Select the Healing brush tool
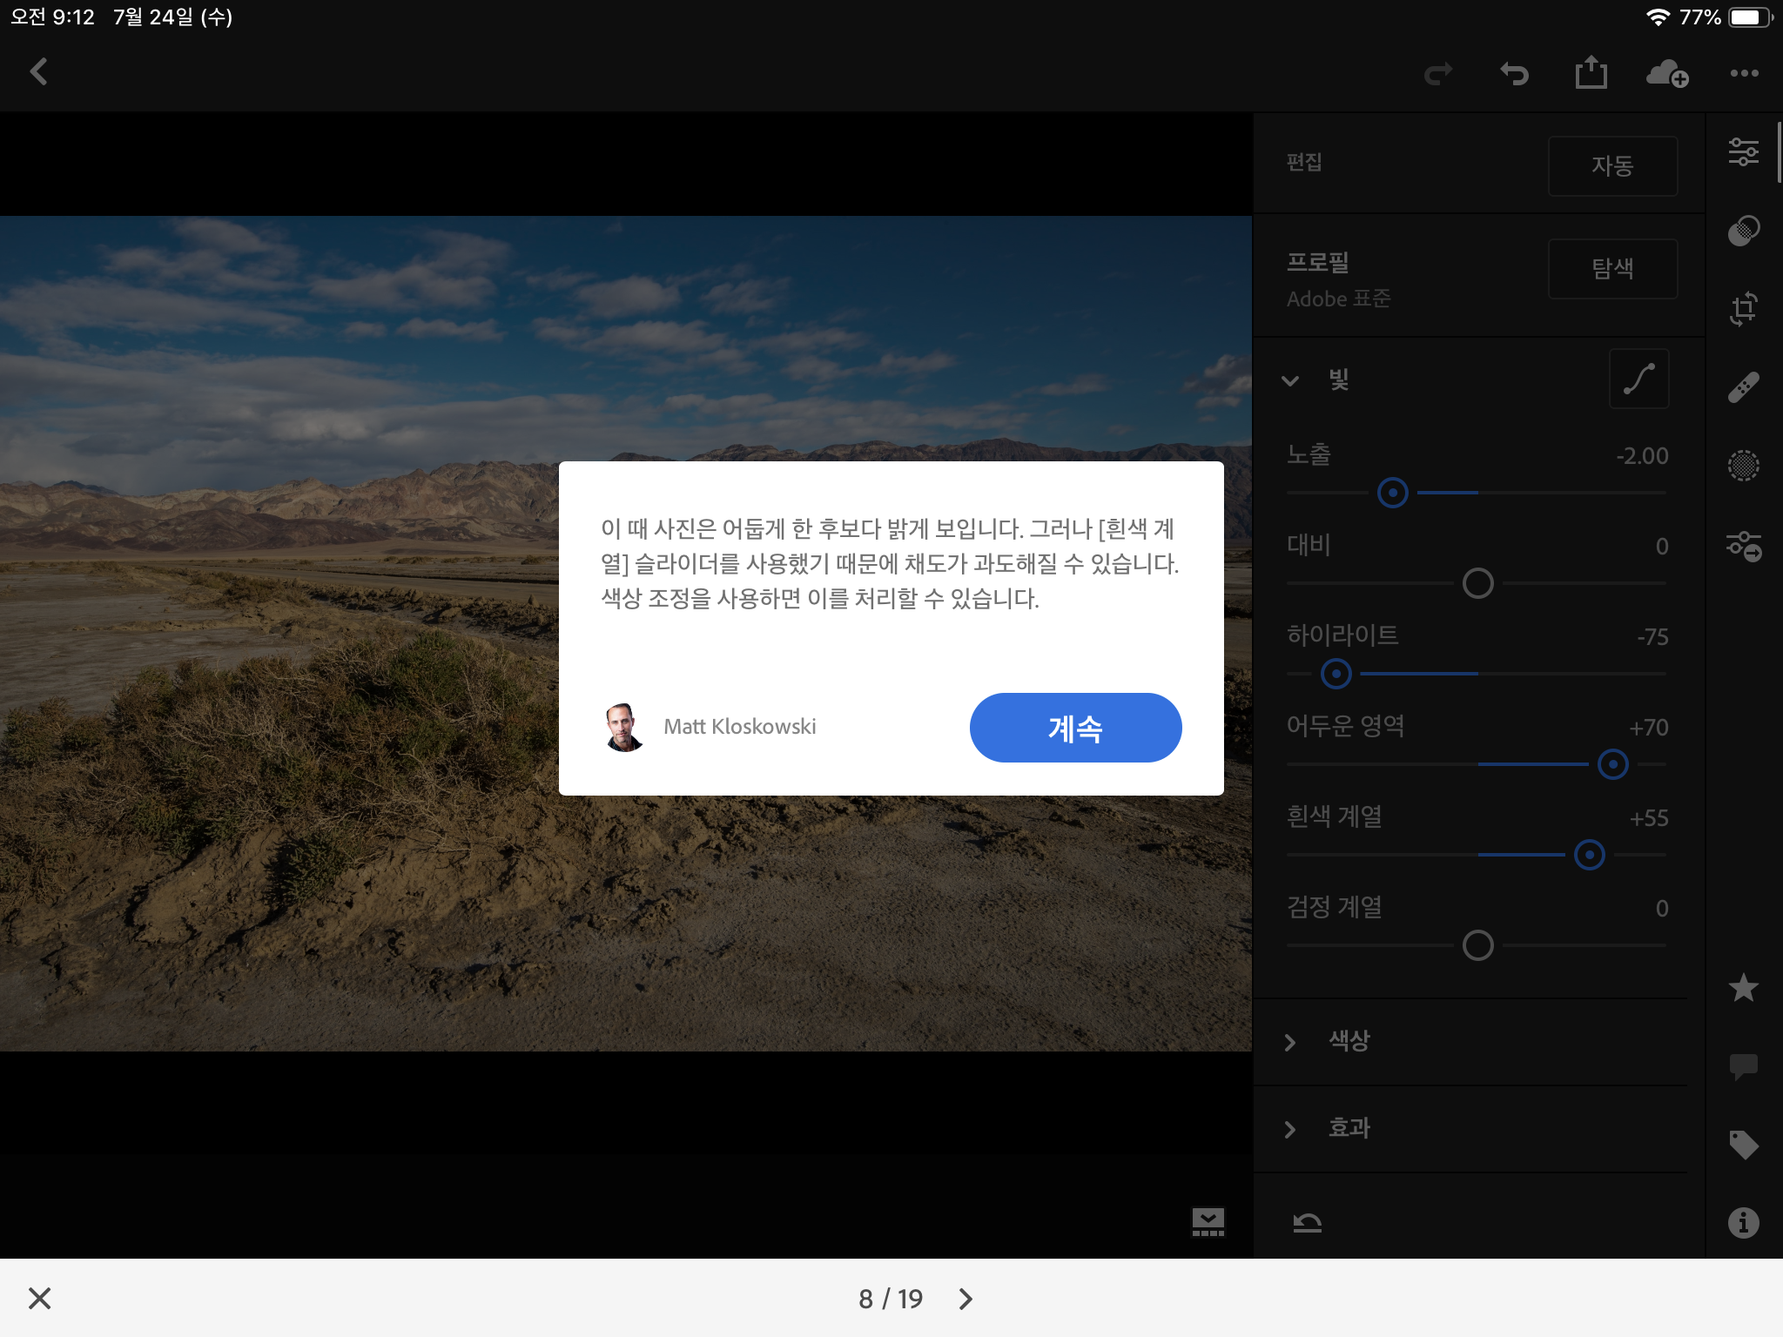1783x1337 pixels. (1743, 387)
